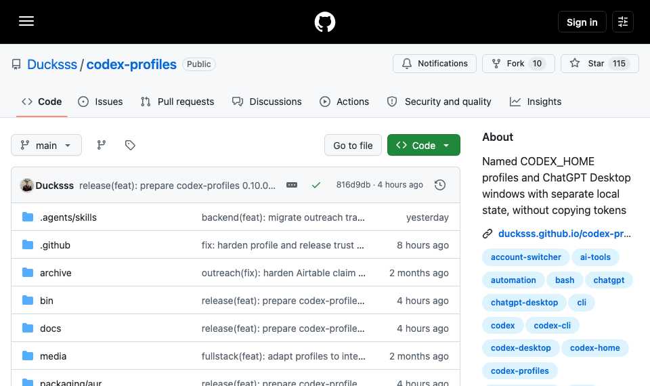Click the folder icon beside docs

point(28,328)
